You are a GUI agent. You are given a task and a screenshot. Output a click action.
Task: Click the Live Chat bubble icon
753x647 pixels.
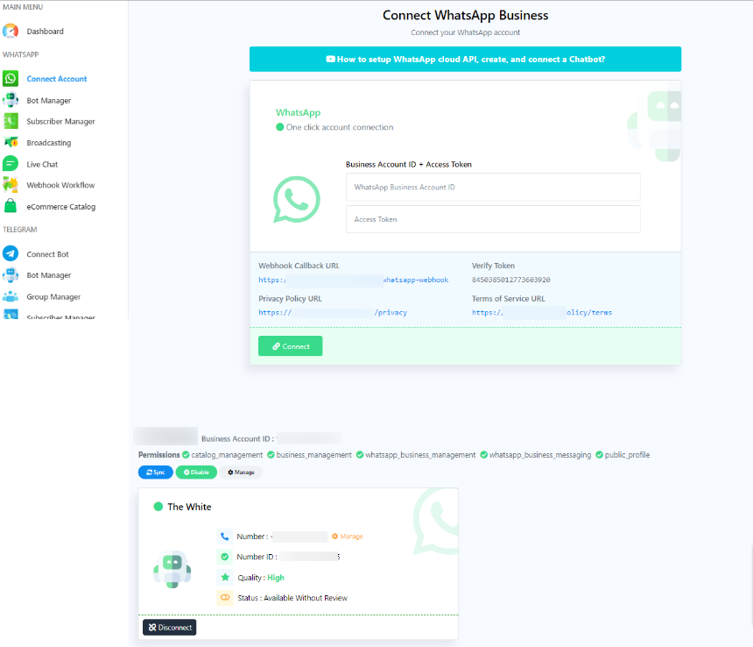(11, 164)
